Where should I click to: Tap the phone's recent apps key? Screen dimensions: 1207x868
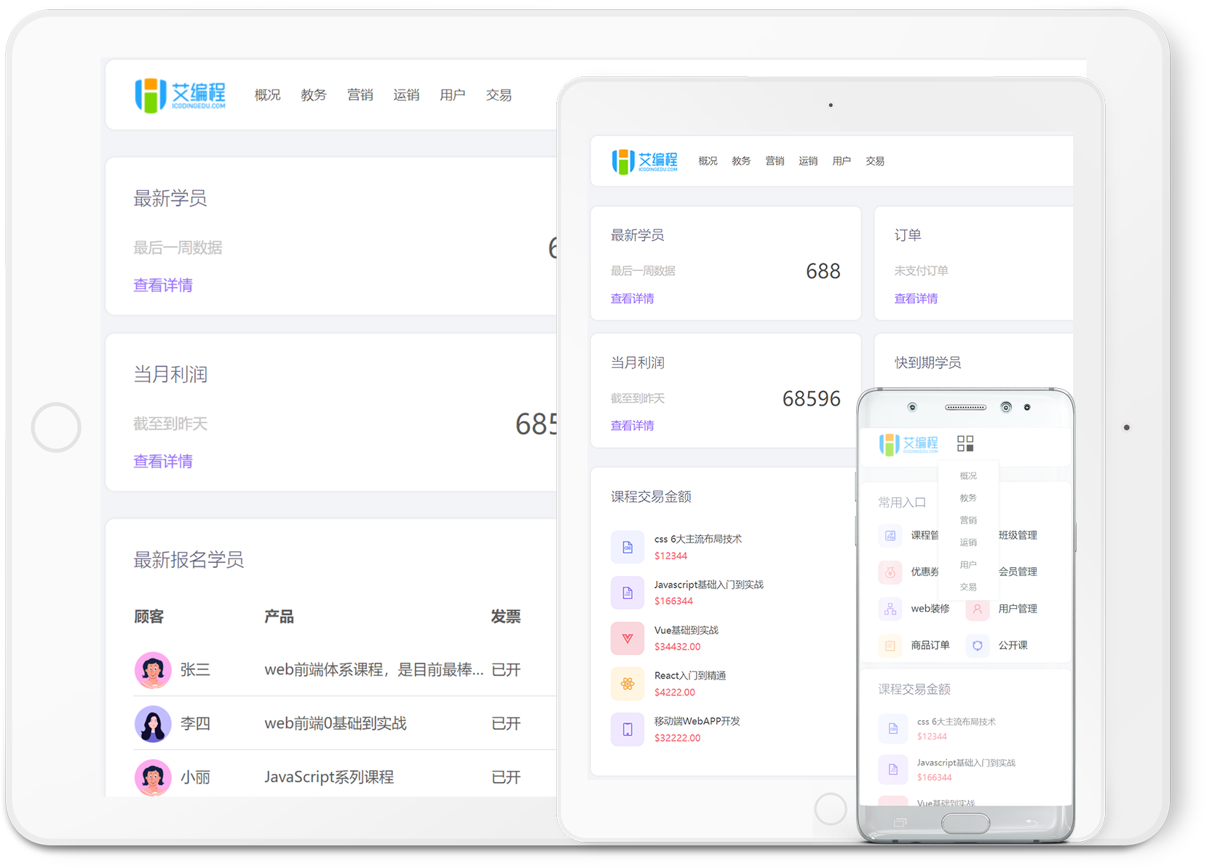point(901,823)
